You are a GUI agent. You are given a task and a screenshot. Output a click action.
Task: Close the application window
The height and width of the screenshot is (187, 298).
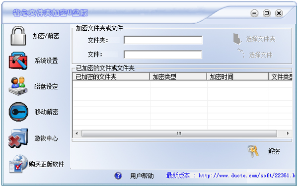click(x=279, y=13)
